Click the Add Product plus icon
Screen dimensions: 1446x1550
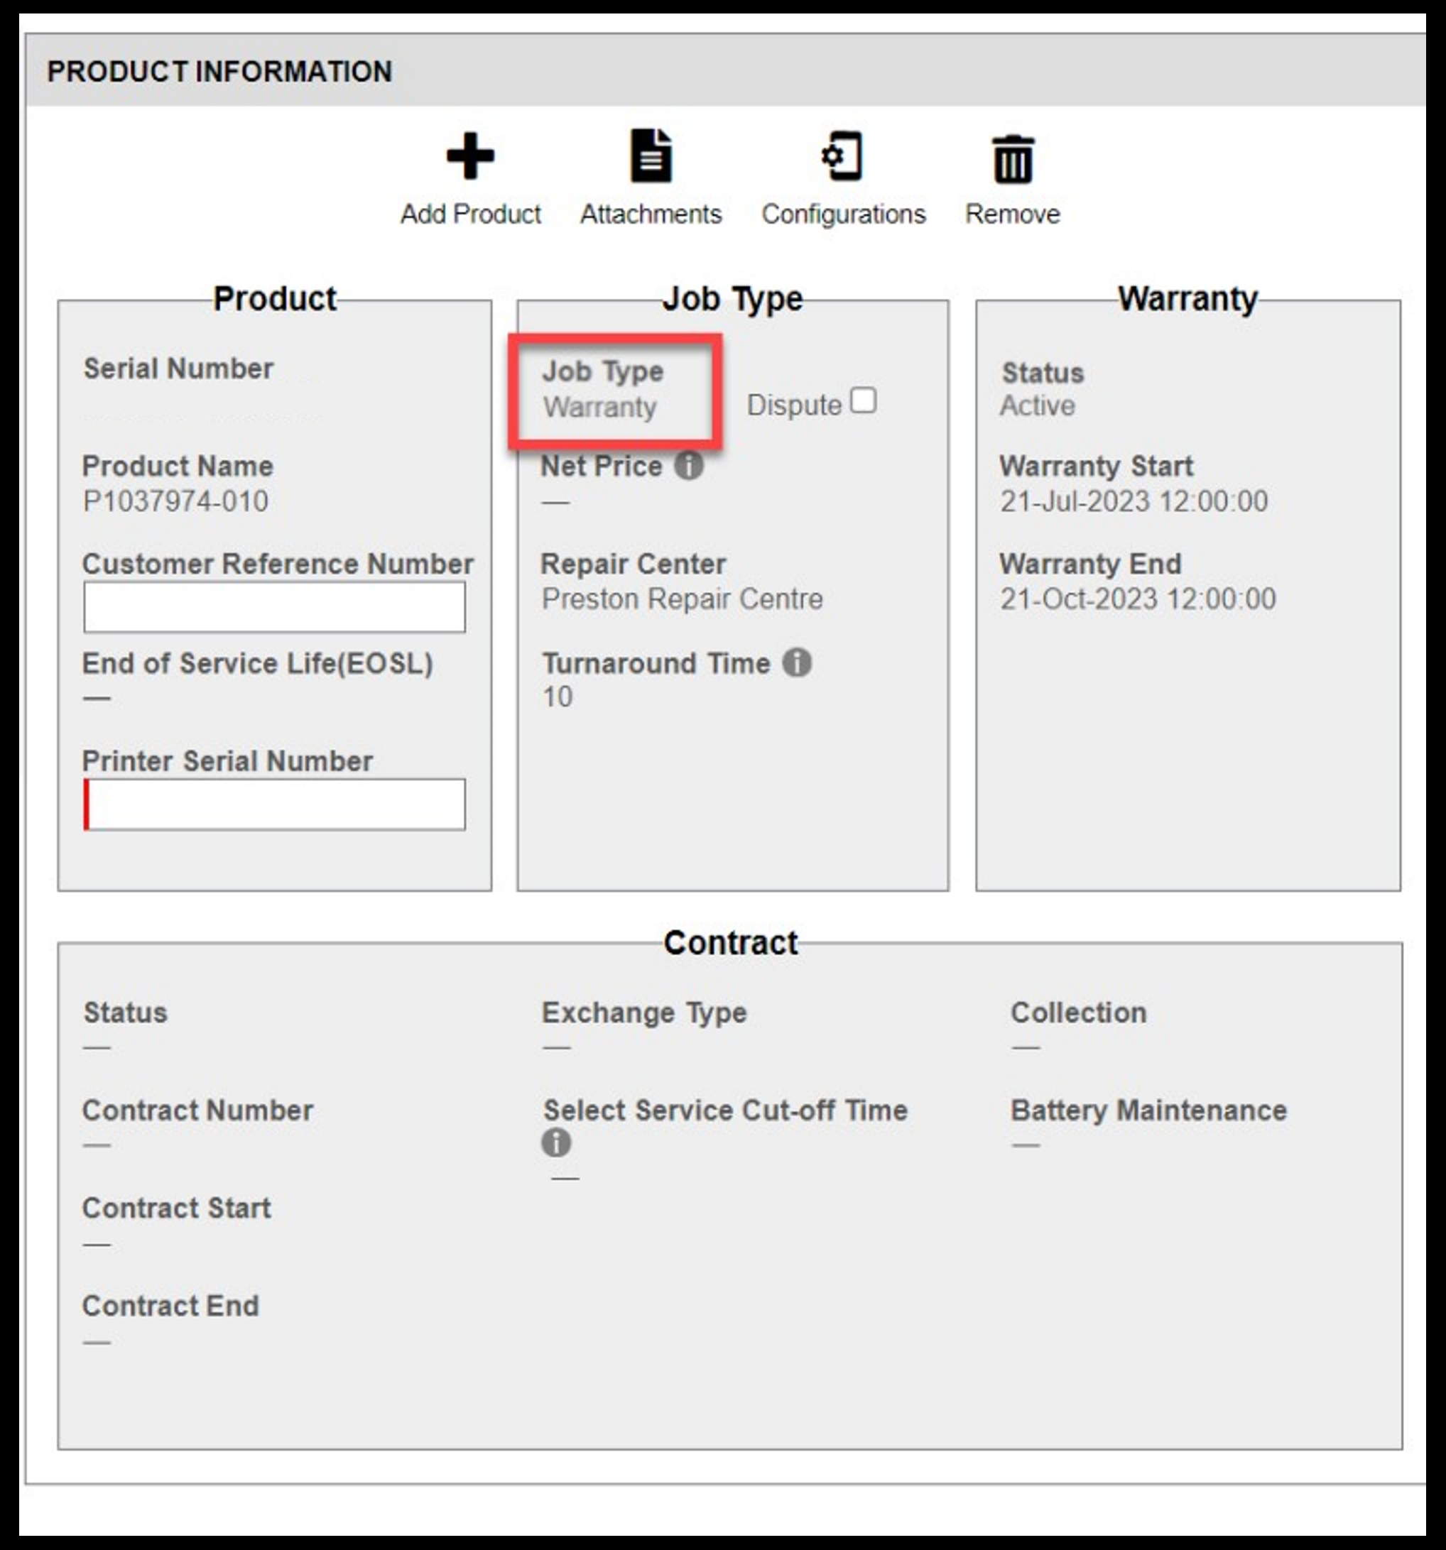point(470,156)
